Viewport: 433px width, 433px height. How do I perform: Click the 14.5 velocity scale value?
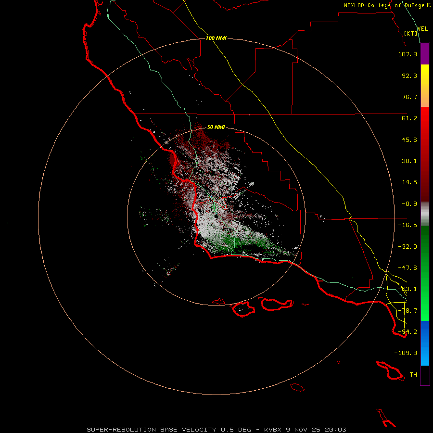pos(409,182)
